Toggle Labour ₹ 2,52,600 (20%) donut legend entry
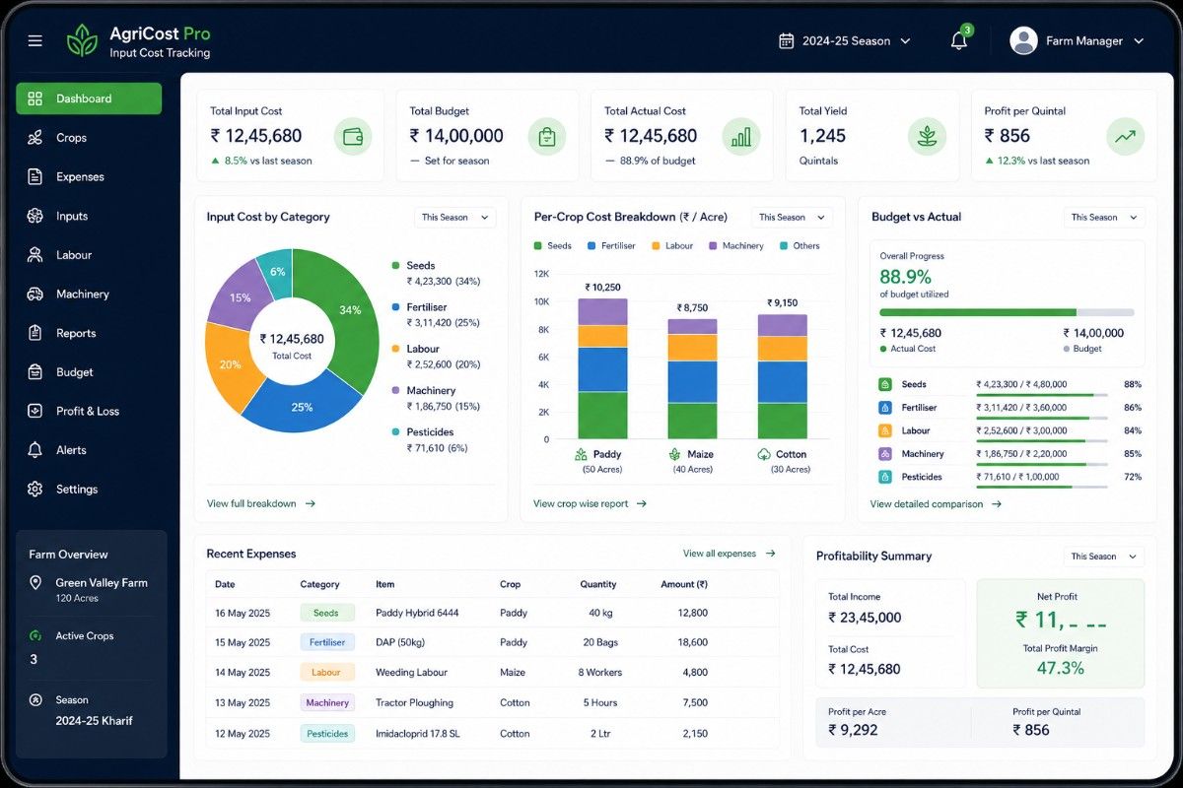The width and height of the screenshot is (1183, 788). click(436, 357)
